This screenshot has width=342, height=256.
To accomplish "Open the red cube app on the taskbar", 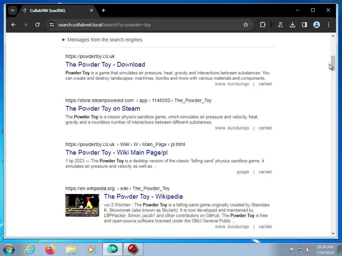I will [x=133, y=249].
